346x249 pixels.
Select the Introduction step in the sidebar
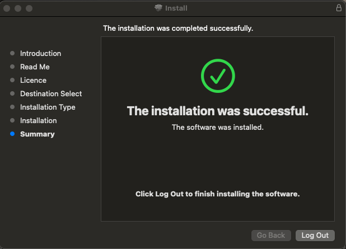click(x=40, y=54)
